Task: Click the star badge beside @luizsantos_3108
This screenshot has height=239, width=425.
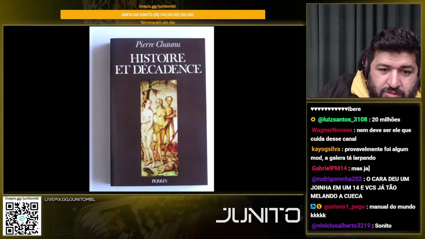Action: coord(313,119)
